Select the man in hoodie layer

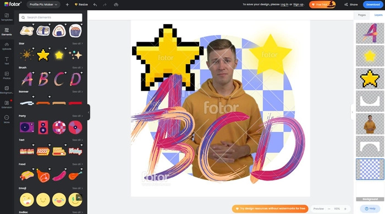tap(370, 124)
